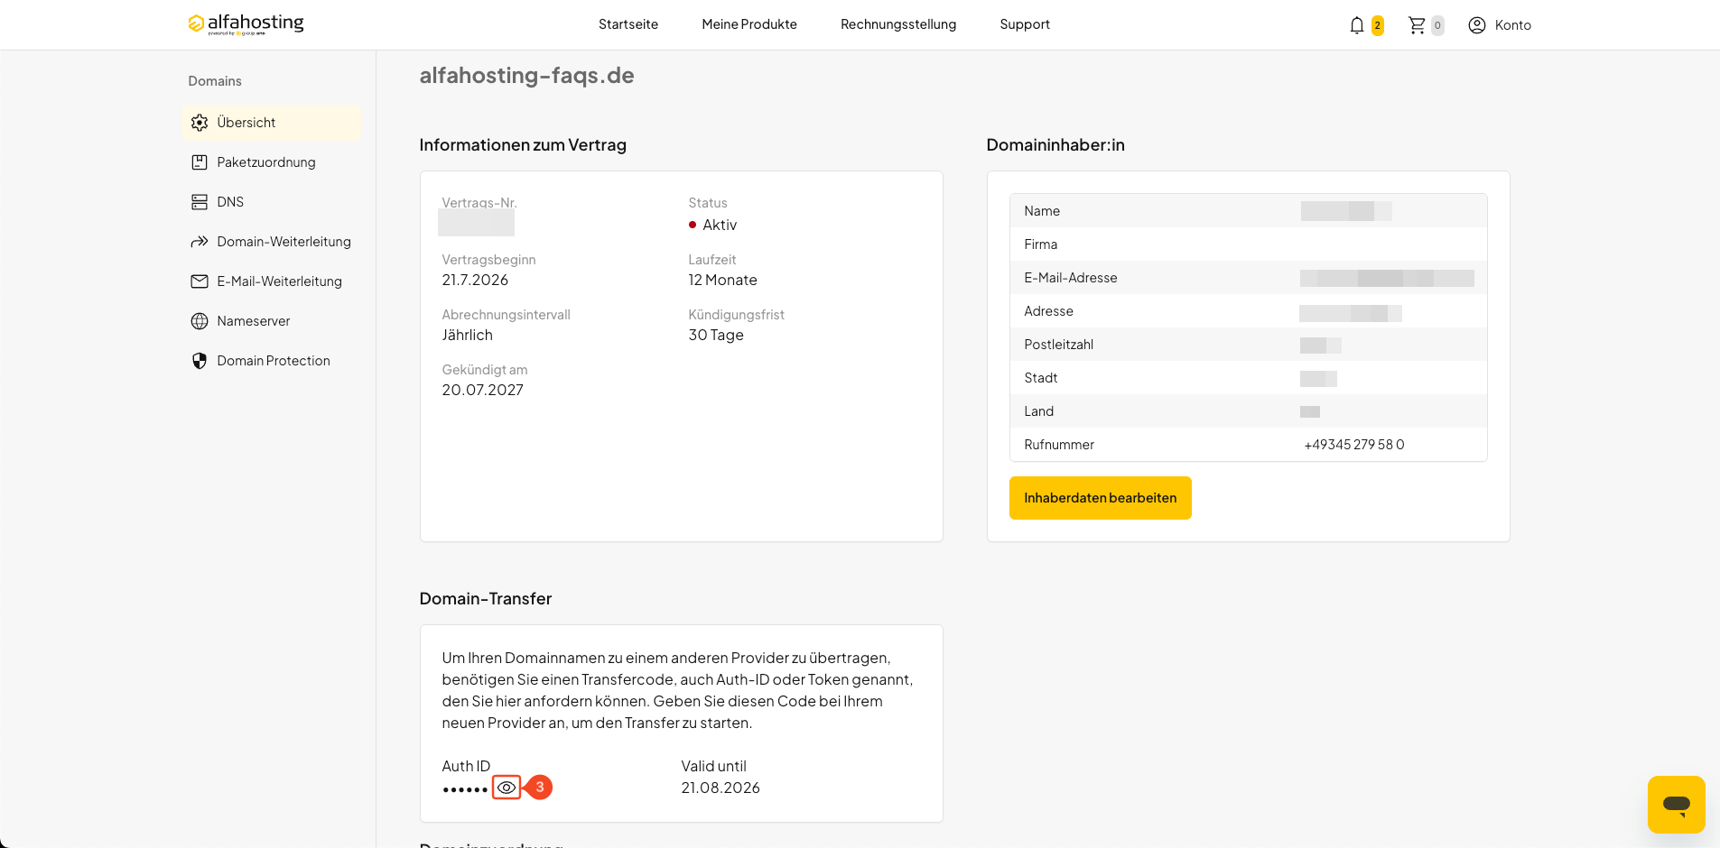Click the Informationen zum Vertrag heading
The height and width of the screenshot is (848, 1720).
[523, 144]
